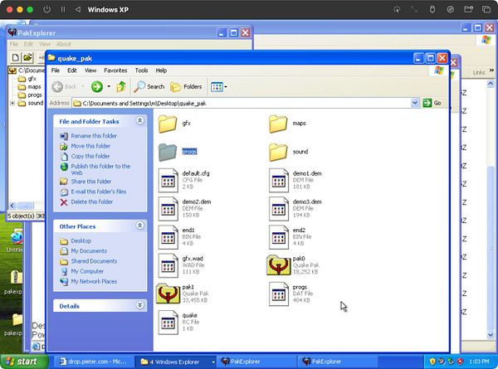Open the File menu in quake_pak

(x=56, y=70)
